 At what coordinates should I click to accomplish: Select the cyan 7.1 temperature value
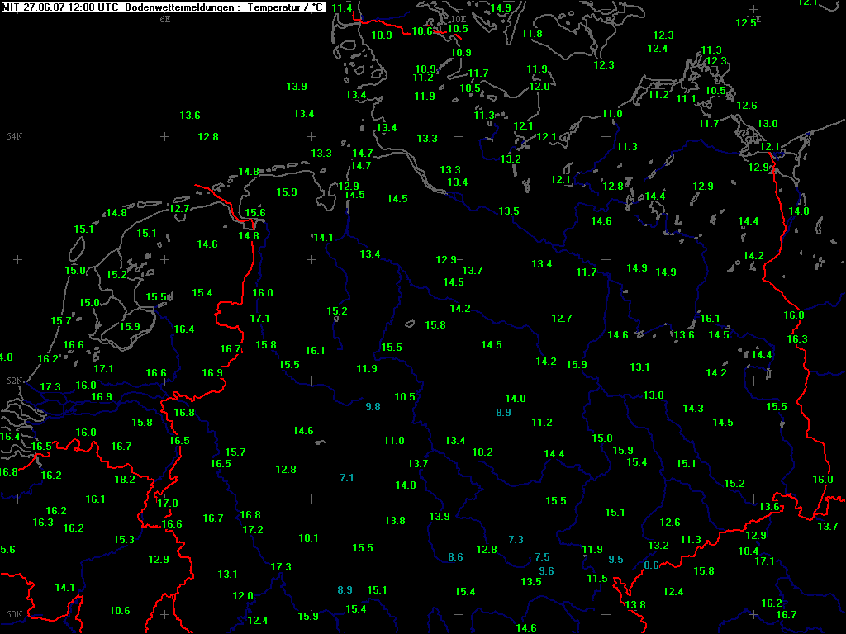pos(347,478)
